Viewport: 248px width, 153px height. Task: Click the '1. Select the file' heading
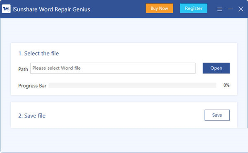pyautogui.click(x=38, y=54)
